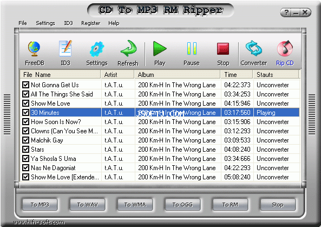Viewport: 321px width, 227px height.
Task: Select the Stars track row
Action: 160,150
